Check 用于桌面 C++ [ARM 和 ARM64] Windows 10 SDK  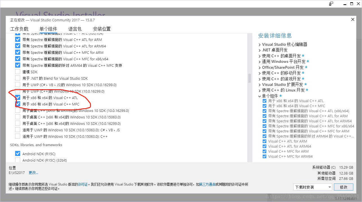[x=18, y=111]
